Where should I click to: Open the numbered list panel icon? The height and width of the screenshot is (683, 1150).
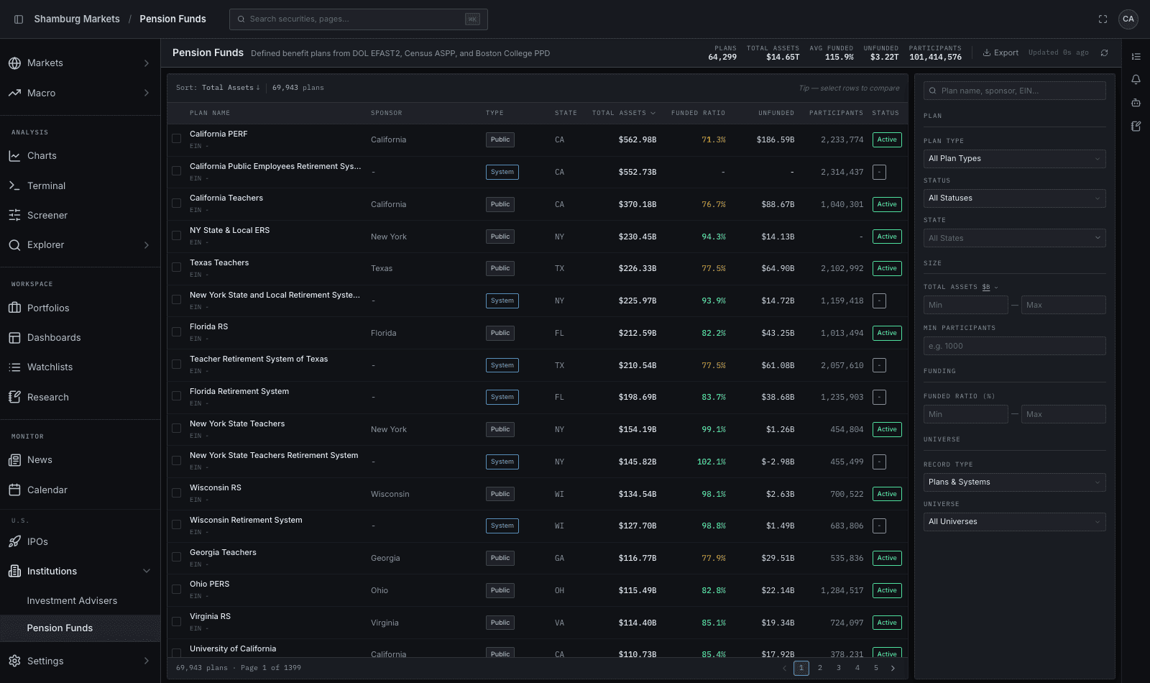click(x=1136, y=57)
